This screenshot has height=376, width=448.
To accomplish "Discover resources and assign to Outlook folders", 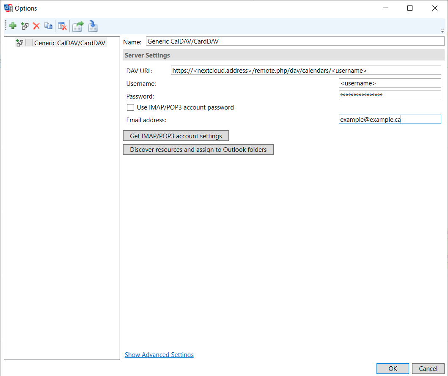I will pyautogui.click(x=198, y=149).
